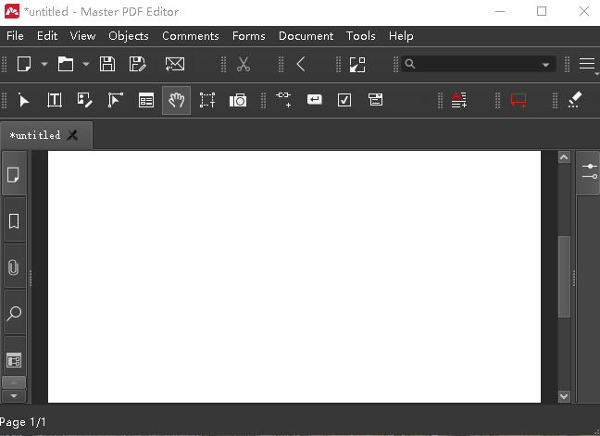The height and width of the screenshot is (436, 600).
Task: Expand the New document dropdown arrow
Action: pos(44,64)
